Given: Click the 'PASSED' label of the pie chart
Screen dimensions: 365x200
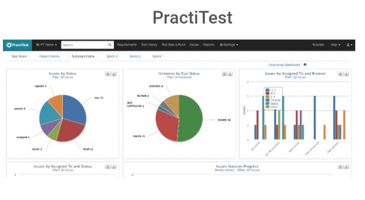Looking at the screenshot, I should pos(224,120).
